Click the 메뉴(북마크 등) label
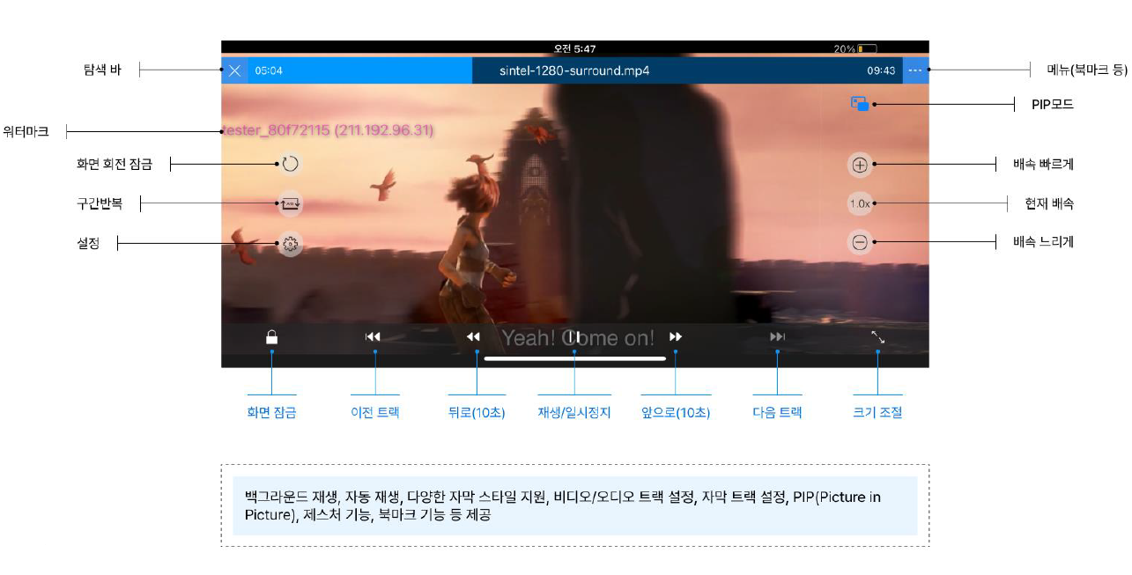This screenshot has width=1132, height=575. click(x=1087, y=70)
